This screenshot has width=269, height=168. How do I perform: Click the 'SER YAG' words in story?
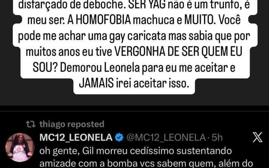coord(147,5)
